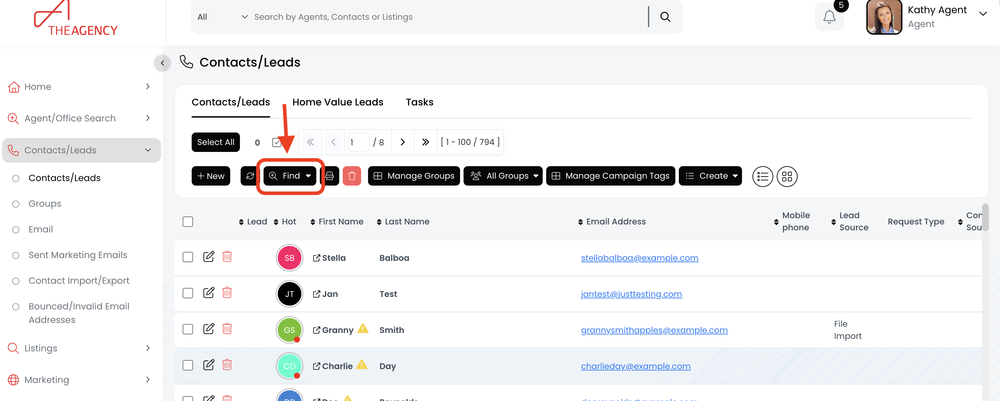Click the red delete toolbar icon
The width and height of the screenshot is (1000, 401).
click(352, 176)
